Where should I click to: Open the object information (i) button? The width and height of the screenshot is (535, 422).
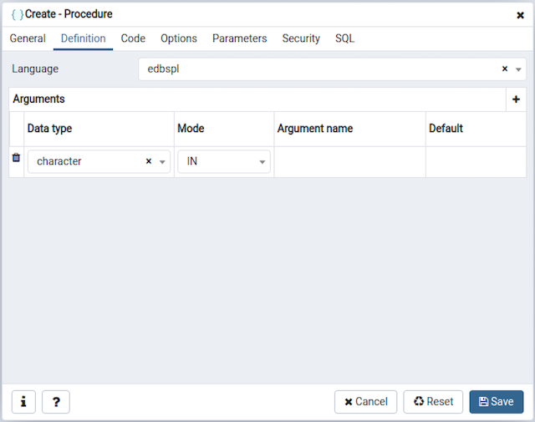23,402
